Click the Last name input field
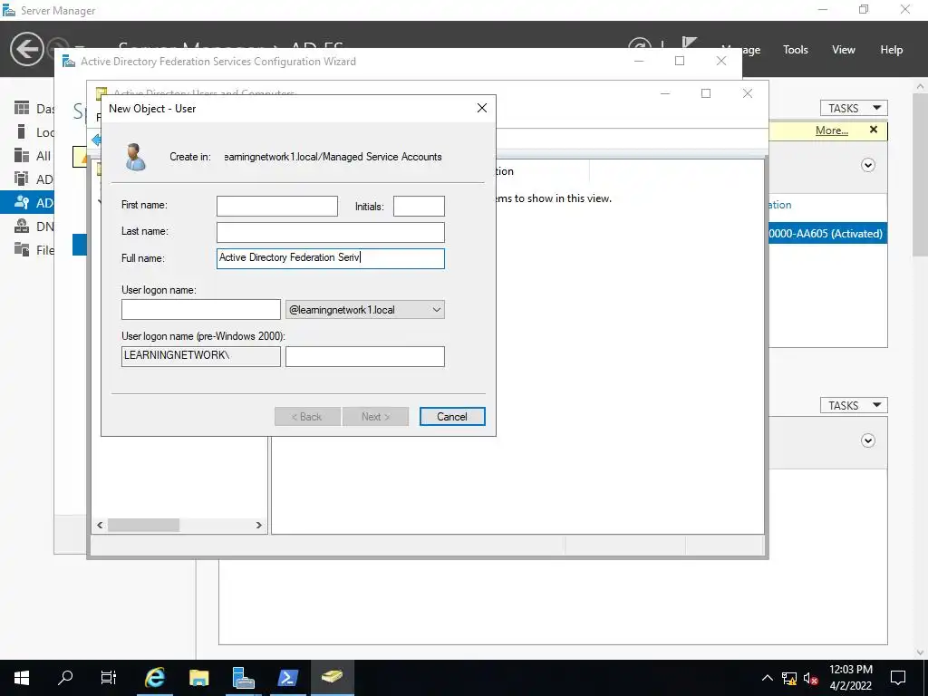This screenshot has height=696, width=928. click(330, 232)
